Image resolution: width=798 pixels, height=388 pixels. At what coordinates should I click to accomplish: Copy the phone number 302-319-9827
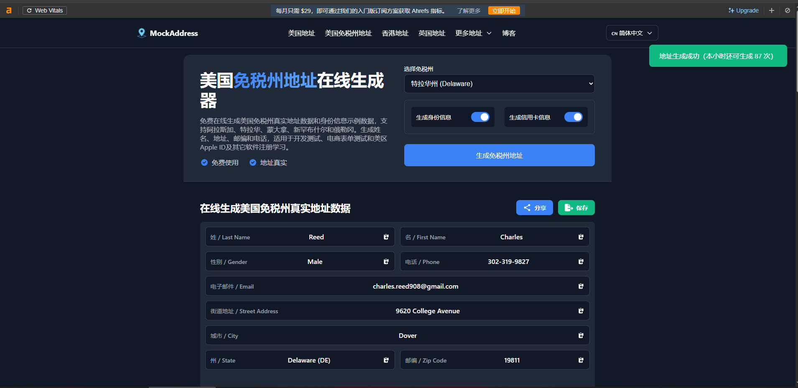click(x=581, y=262)
